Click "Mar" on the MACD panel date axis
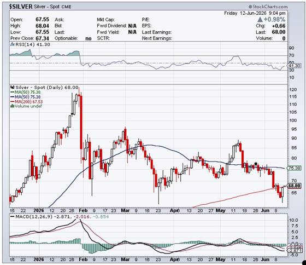This screenshot has height=265, width=306. [125, 260]
